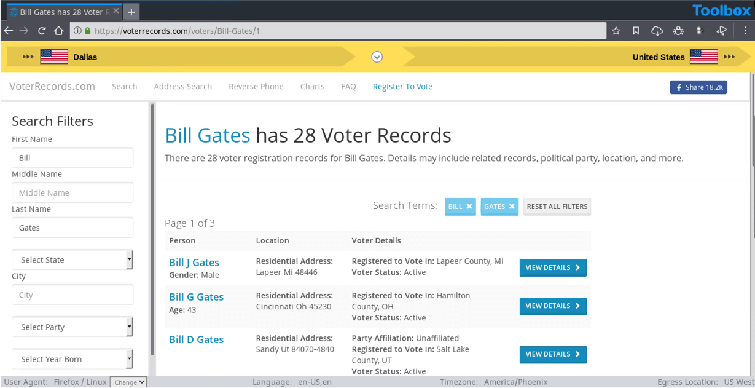Click Reset All Filters button

pyautogui.click(x=557, y=207)
